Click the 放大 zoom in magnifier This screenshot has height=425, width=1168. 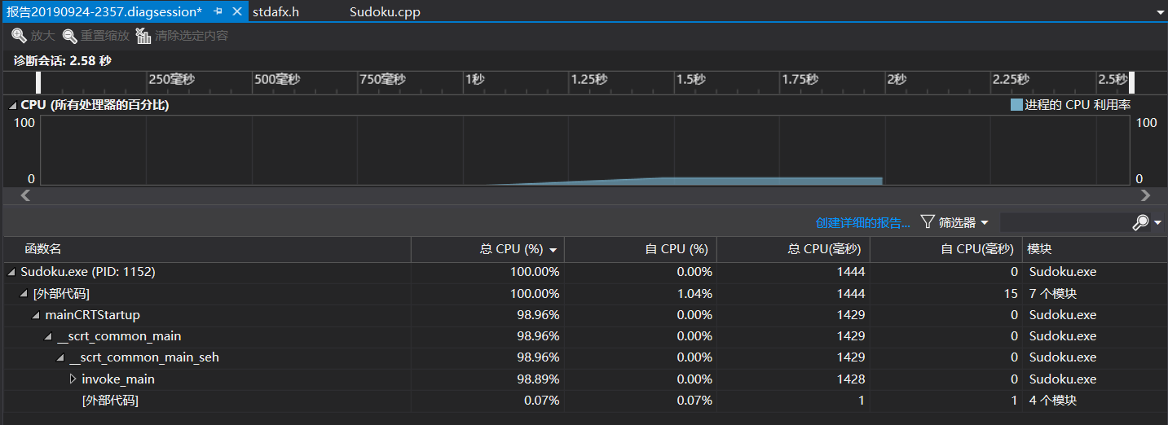19,36
